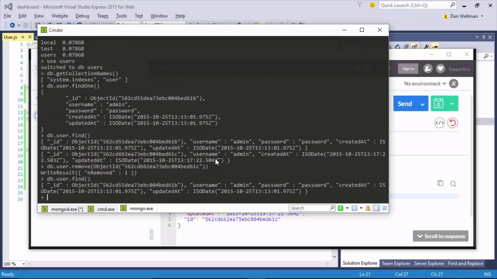
Task: Switch to mongo.exe console tab
Action: 137,208
